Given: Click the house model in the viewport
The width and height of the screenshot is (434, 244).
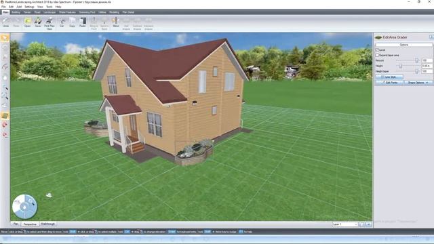Looking at the screenshot, I should point(172,100).
